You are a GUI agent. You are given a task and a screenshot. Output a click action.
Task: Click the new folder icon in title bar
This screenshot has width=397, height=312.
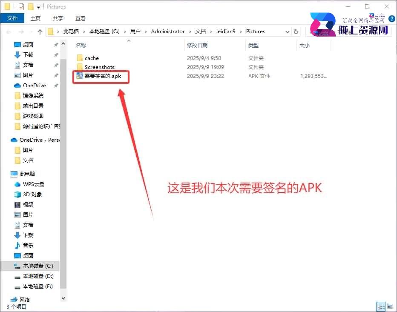[31, 6]
